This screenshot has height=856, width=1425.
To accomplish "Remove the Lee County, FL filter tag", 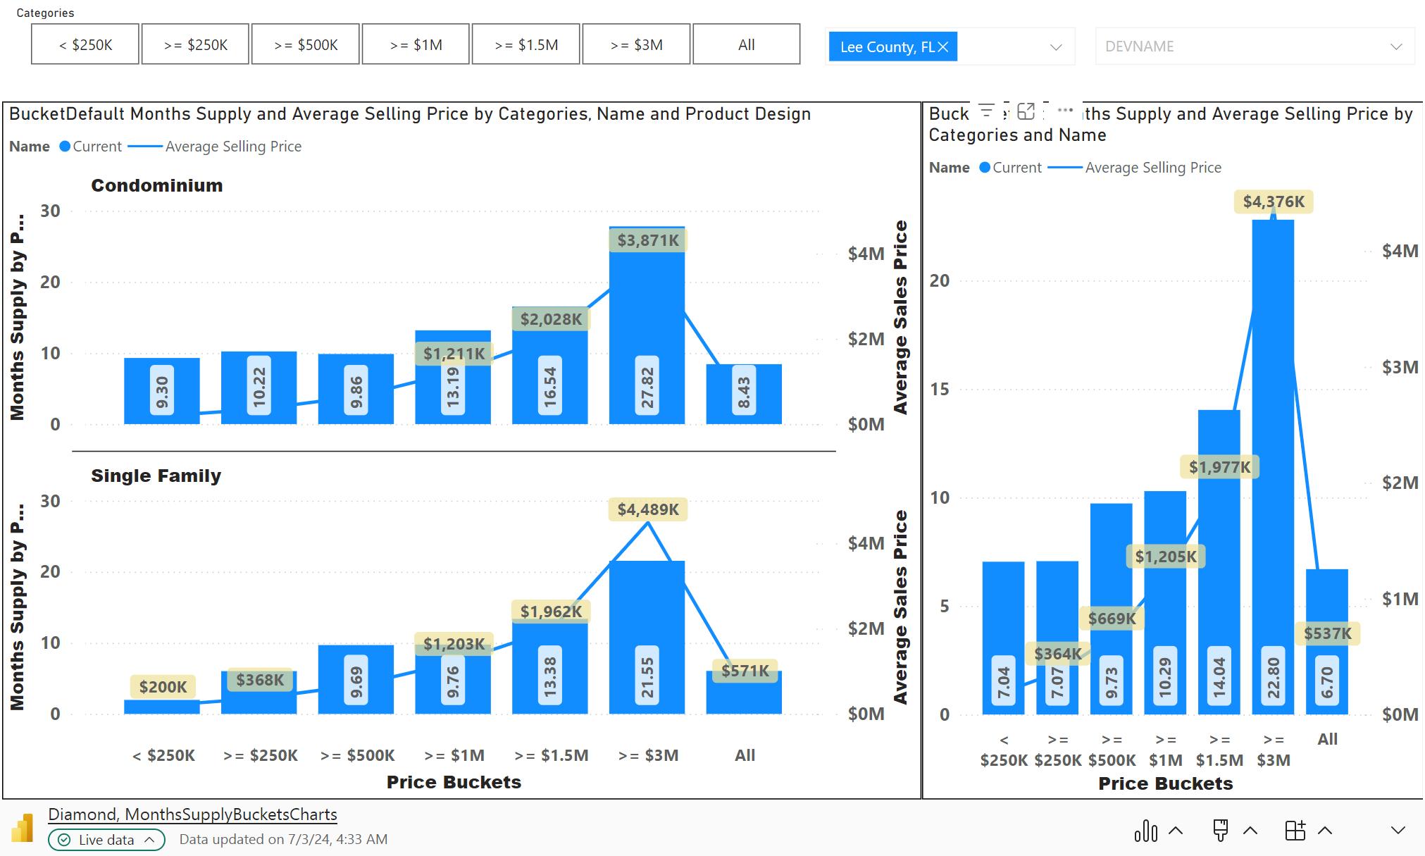I will coord(943,47).
